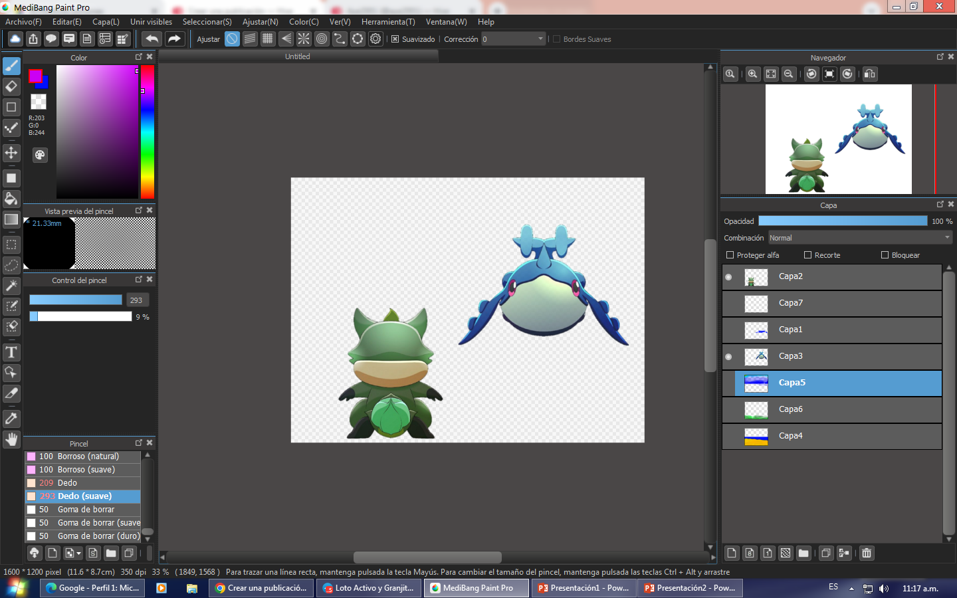The width and height of the screenshot is (957, 598).
Task: Select the Borroso (natural) brush
Action: [82, 456]
